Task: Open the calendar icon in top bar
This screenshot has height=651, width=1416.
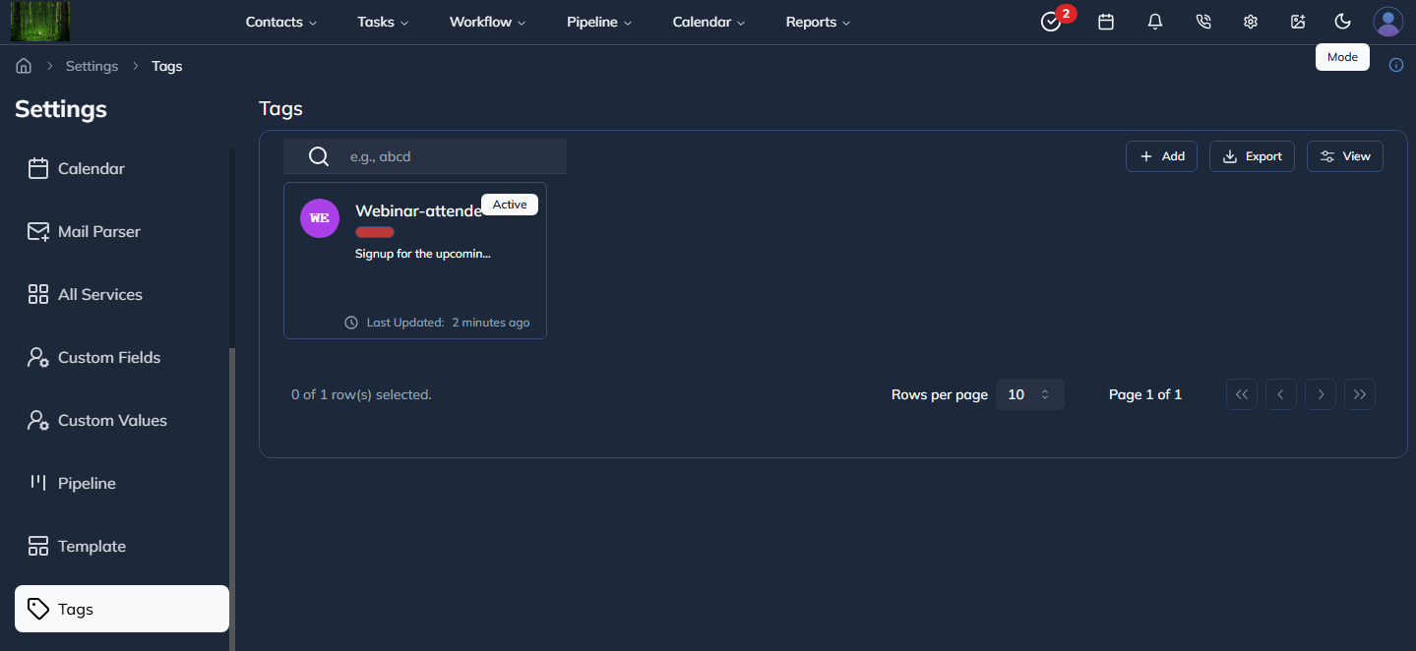Action: click(1106, 22)
